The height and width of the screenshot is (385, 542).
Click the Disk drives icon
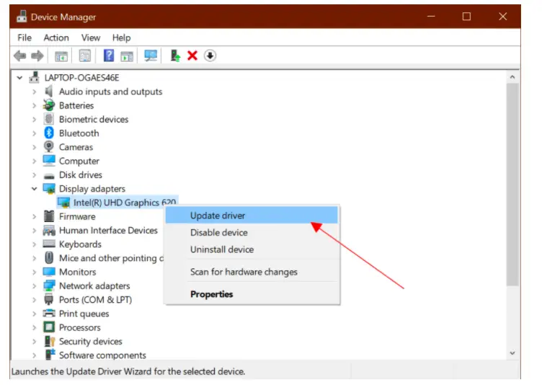coord(49,176)
